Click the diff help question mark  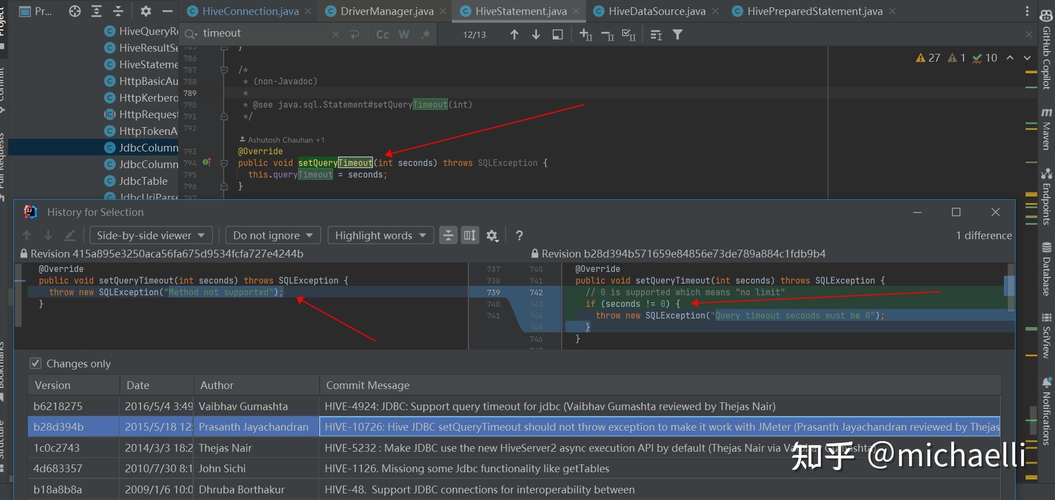click(x=519, y=236)
